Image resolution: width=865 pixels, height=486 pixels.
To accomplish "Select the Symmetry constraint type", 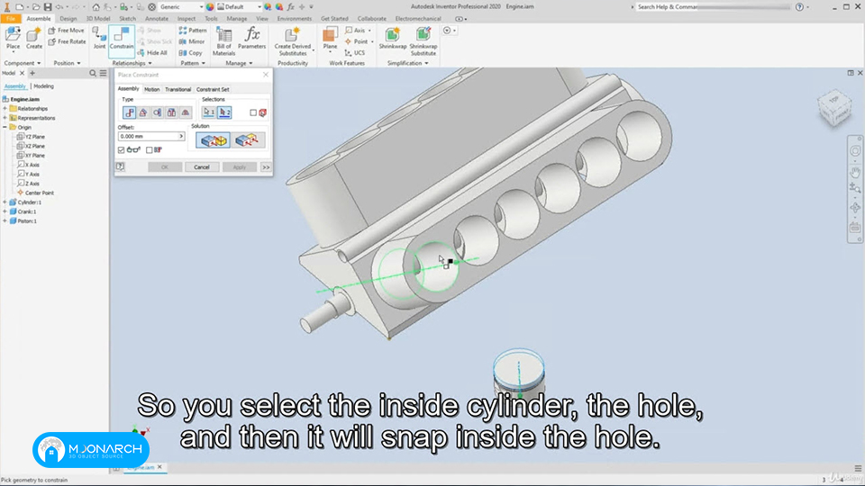I will point(186,112).
